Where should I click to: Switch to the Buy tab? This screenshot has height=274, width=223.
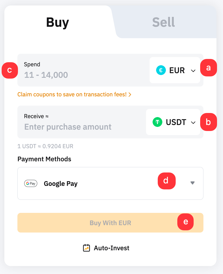(x=57, y=22)
